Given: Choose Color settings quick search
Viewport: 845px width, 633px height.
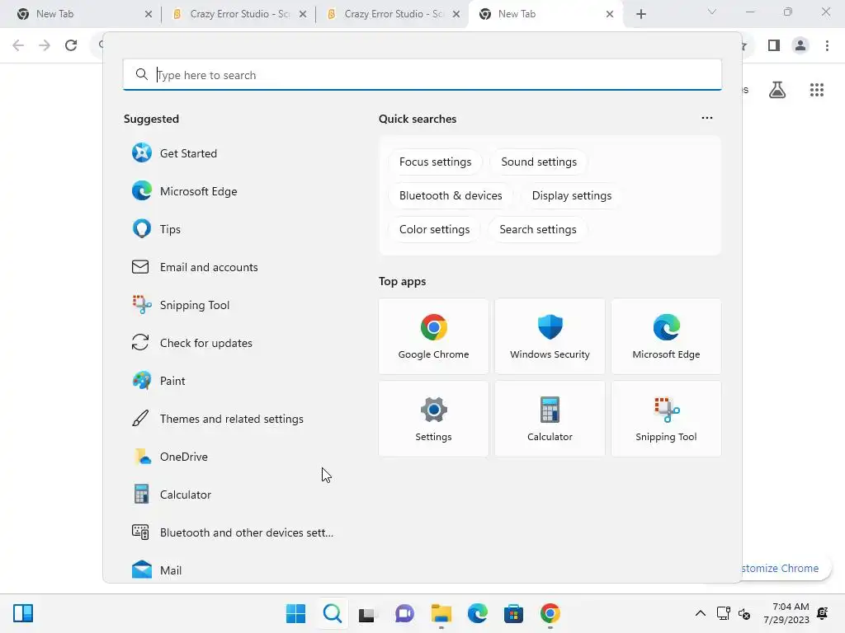Looking at the screenshot, I should (x=434, y=230).
